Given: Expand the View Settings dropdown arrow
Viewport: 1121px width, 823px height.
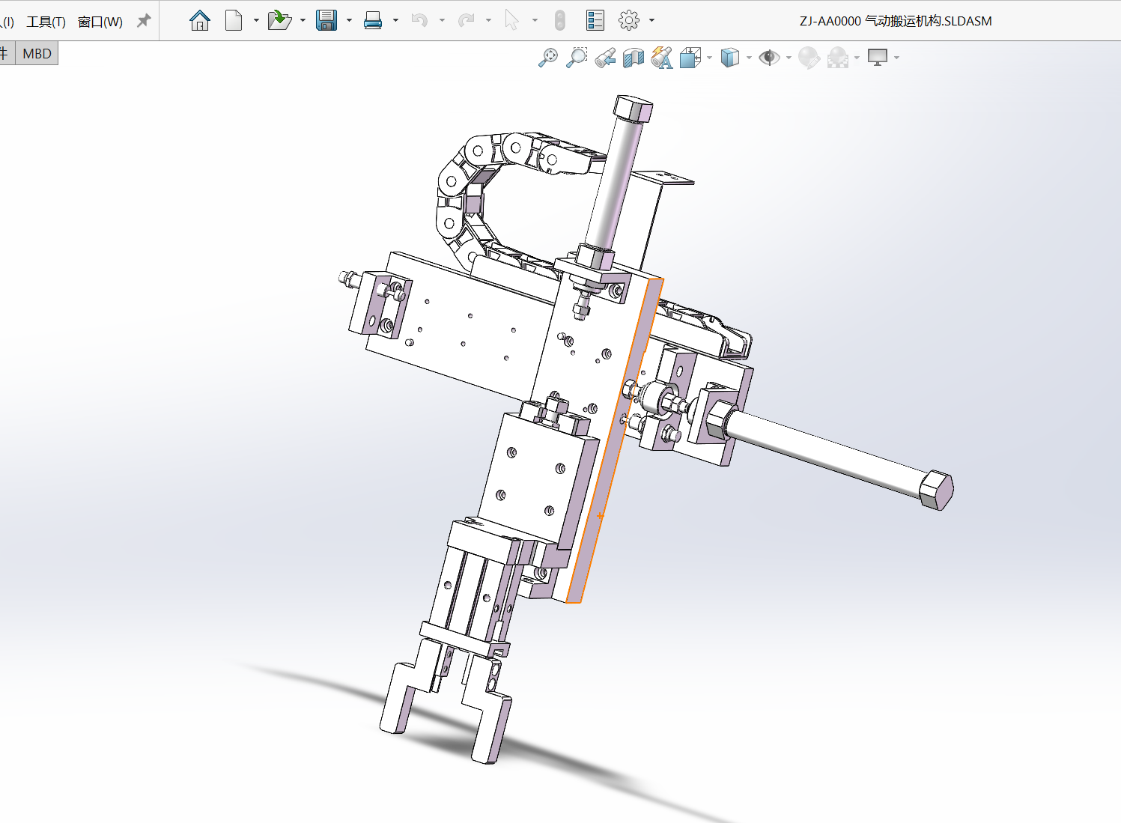Looking at the screenshot, I should [x=896, y=58].
